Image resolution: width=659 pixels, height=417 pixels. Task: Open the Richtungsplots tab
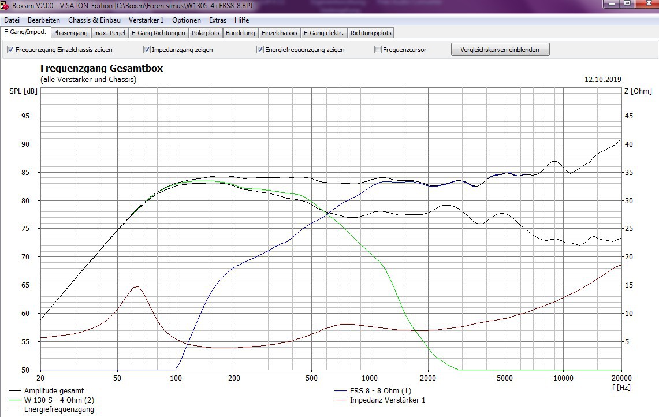point(371,33)
